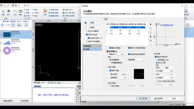Toggle the no micro-joint on short edges checkbox
Screen dimensions: 194x109
point(110,86)
